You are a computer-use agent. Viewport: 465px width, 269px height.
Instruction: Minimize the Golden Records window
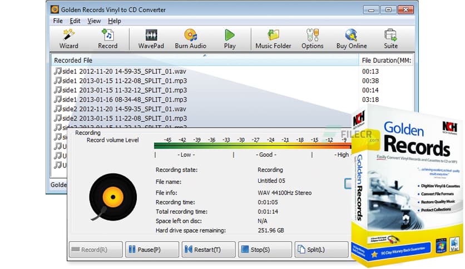tap(371, 10)
